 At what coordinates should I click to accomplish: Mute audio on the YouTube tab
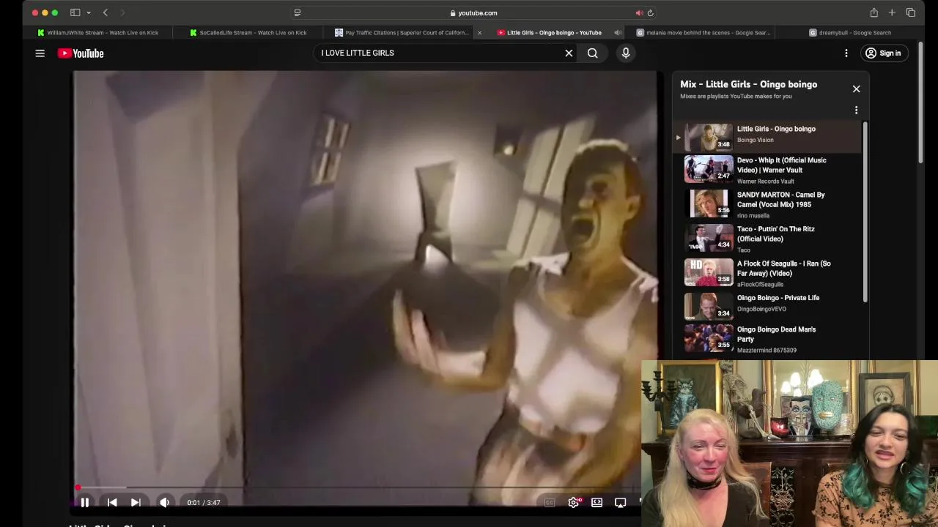618,32
